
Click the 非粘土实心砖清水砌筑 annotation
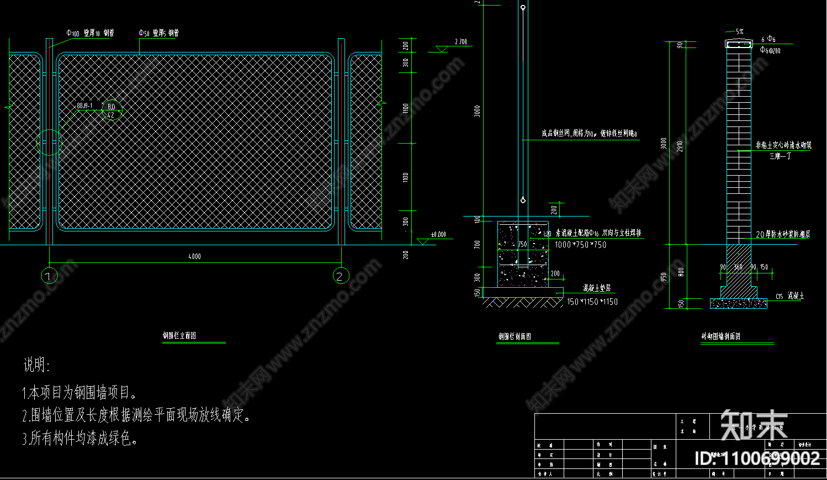(x=783, y=145)
